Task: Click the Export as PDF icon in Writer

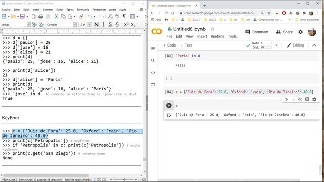Action: point(34,16)
